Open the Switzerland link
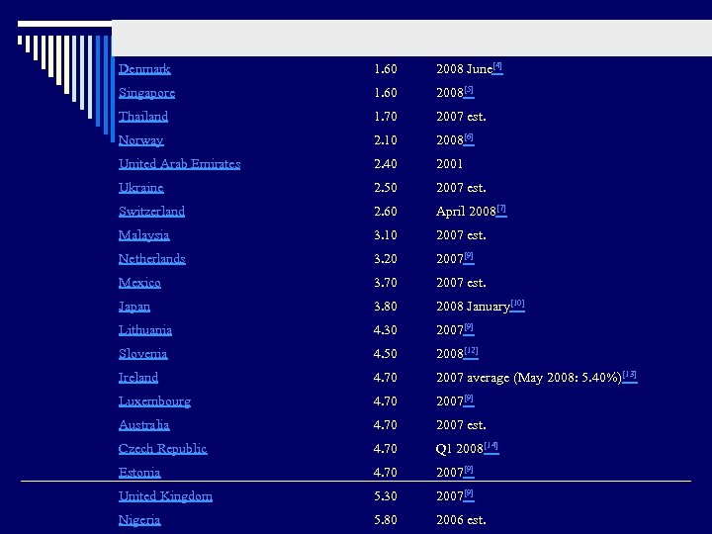 151,212
